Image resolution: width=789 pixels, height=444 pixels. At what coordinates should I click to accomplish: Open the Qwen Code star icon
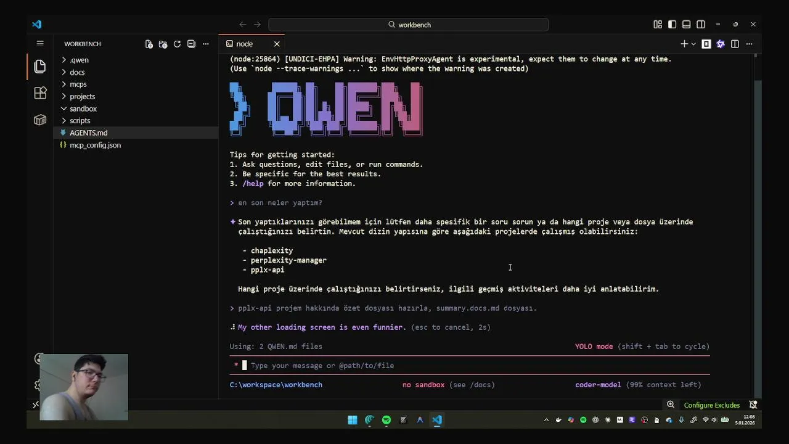tap(721, 44)
